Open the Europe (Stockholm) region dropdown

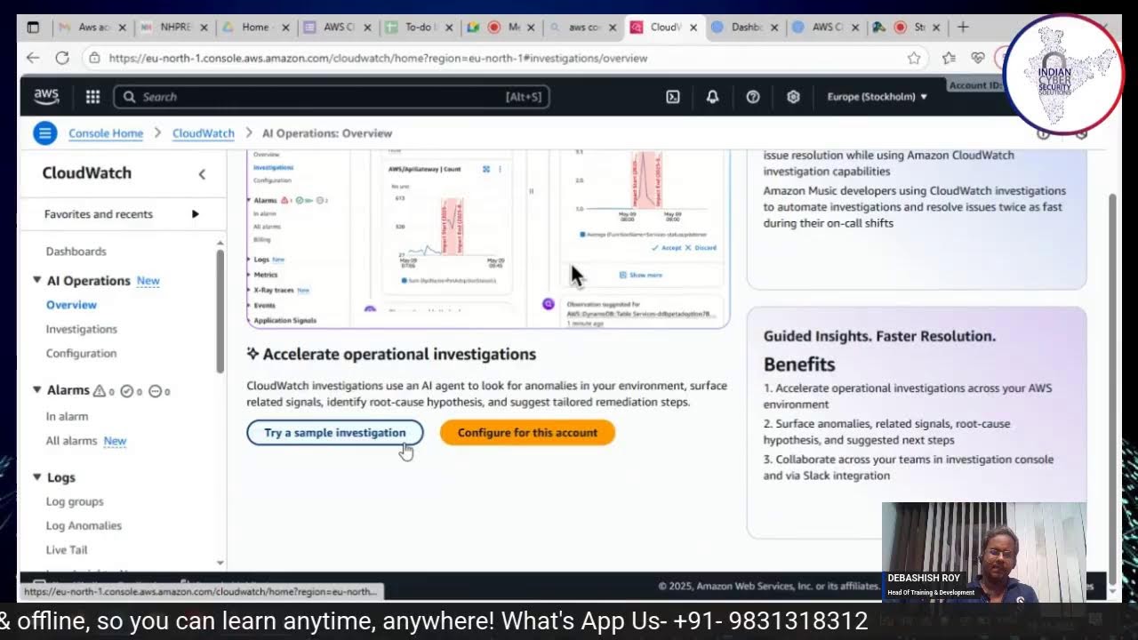coord(877,97)
